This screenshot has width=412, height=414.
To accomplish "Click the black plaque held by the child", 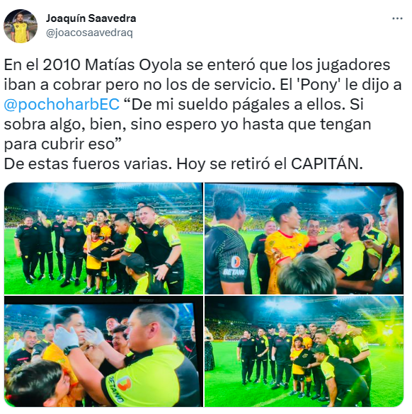I will point(103,251).
